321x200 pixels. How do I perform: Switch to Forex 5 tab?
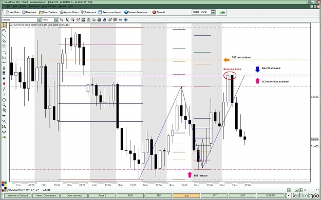pos(102,195)
